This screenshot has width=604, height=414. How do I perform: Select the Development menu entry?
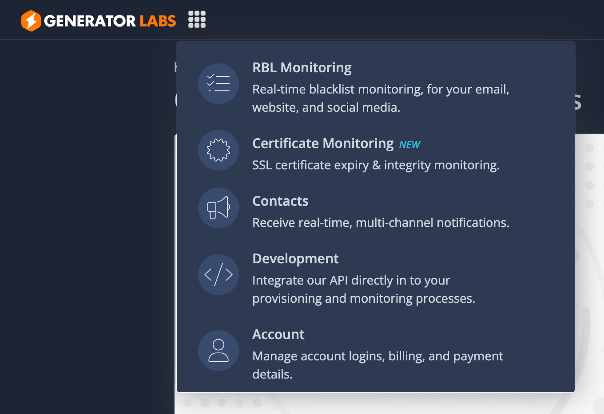coord(295,259)
